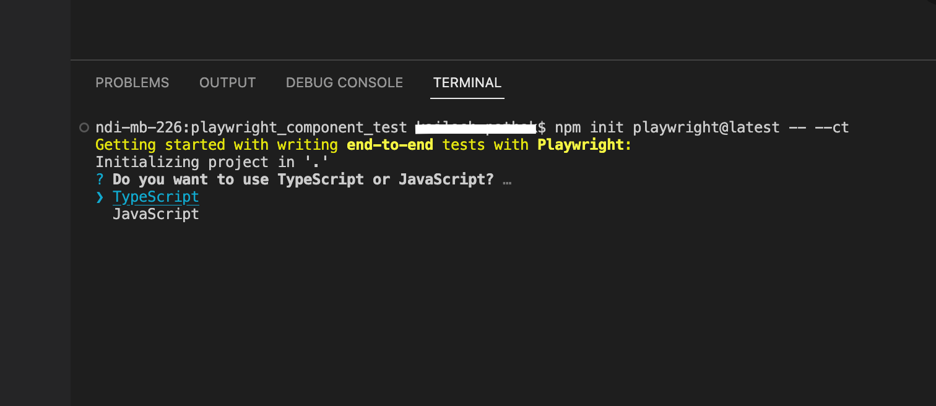Image resolution: width=936 pixels, height=406 pixels.
Task: Select the TERMINAL tab
Action: click(467, 82)
